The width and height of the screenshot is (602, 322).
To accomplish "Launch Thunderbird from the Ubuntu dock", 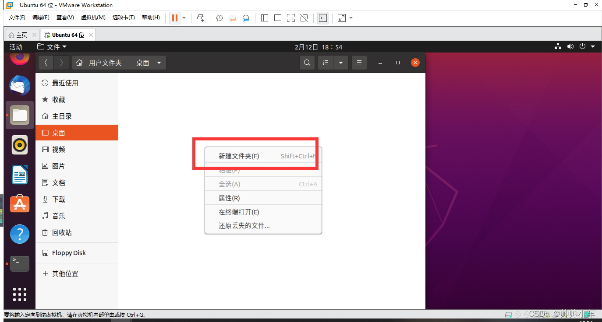I will (20, 86).
